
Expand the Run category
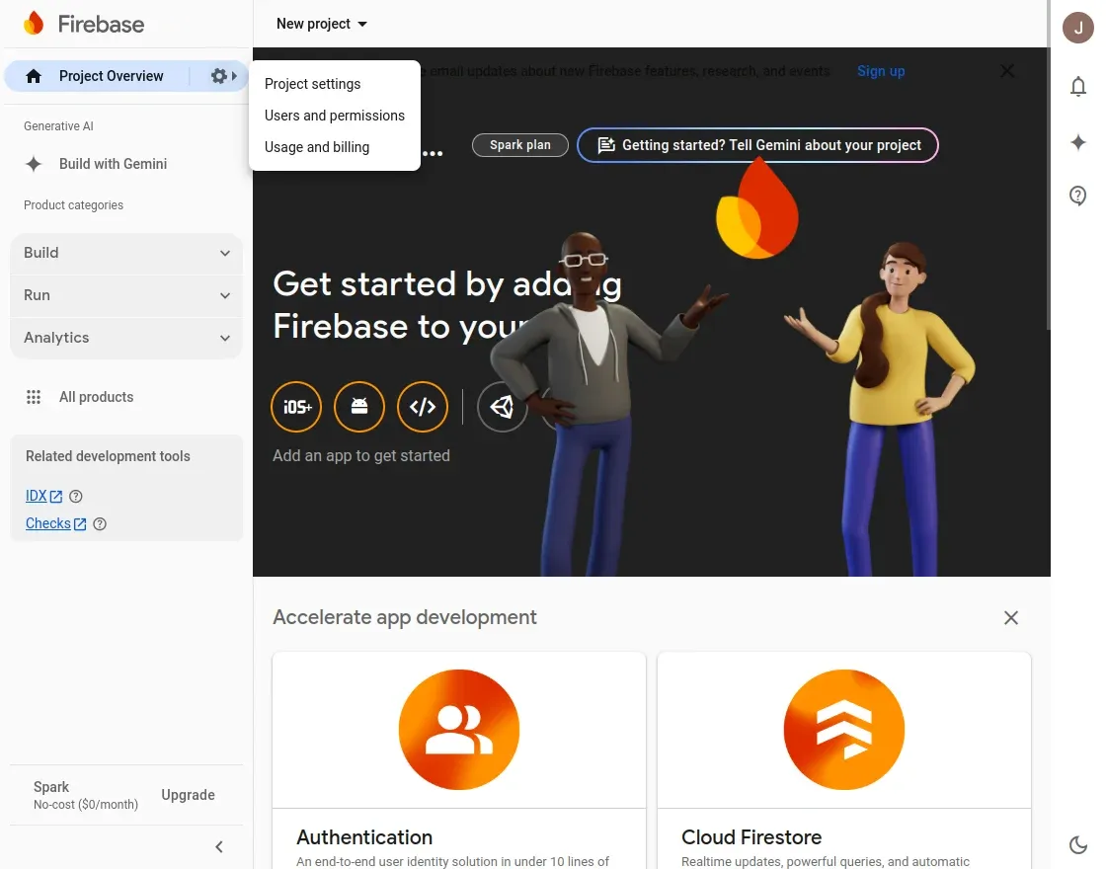click(126, 295)
